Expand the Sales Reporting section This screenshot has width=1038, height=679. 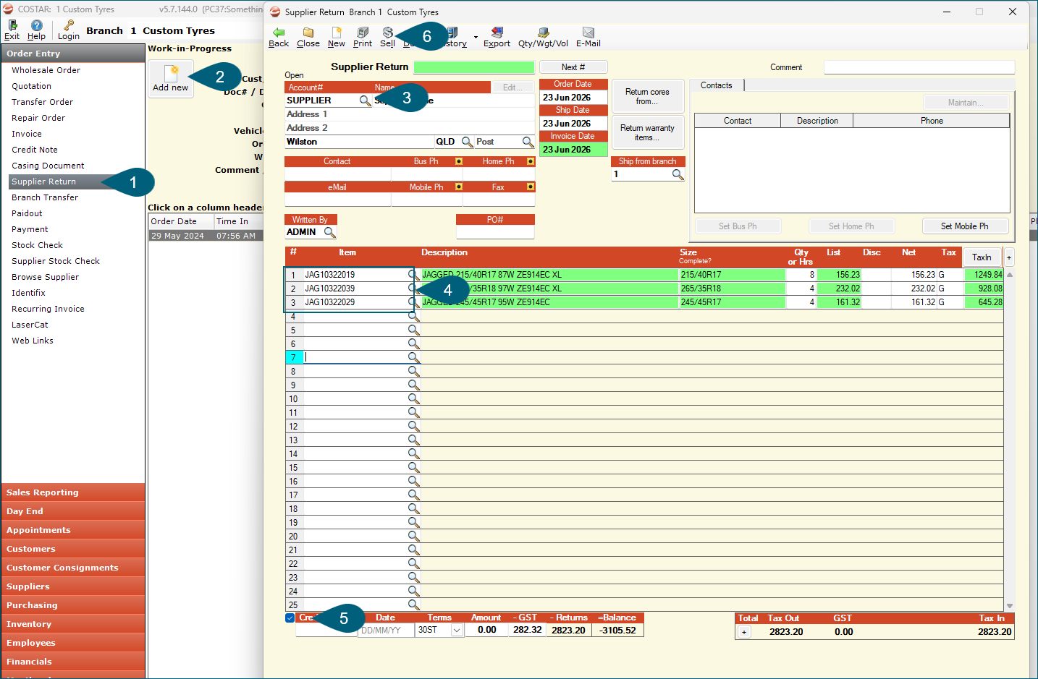(x=73, y=492)
